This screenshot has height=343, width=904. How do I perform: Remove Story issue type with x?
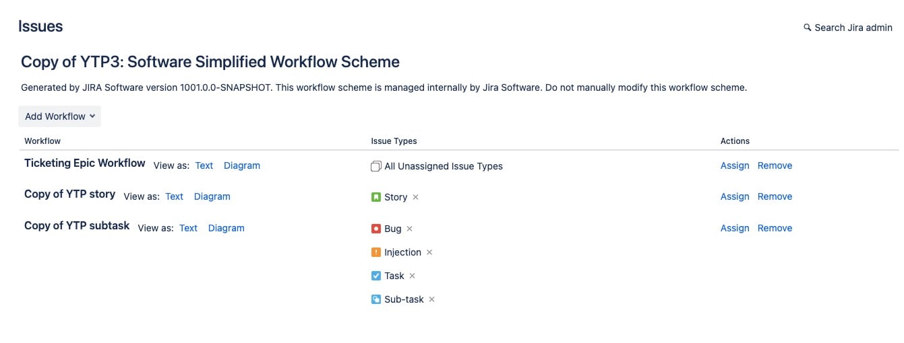416,197
